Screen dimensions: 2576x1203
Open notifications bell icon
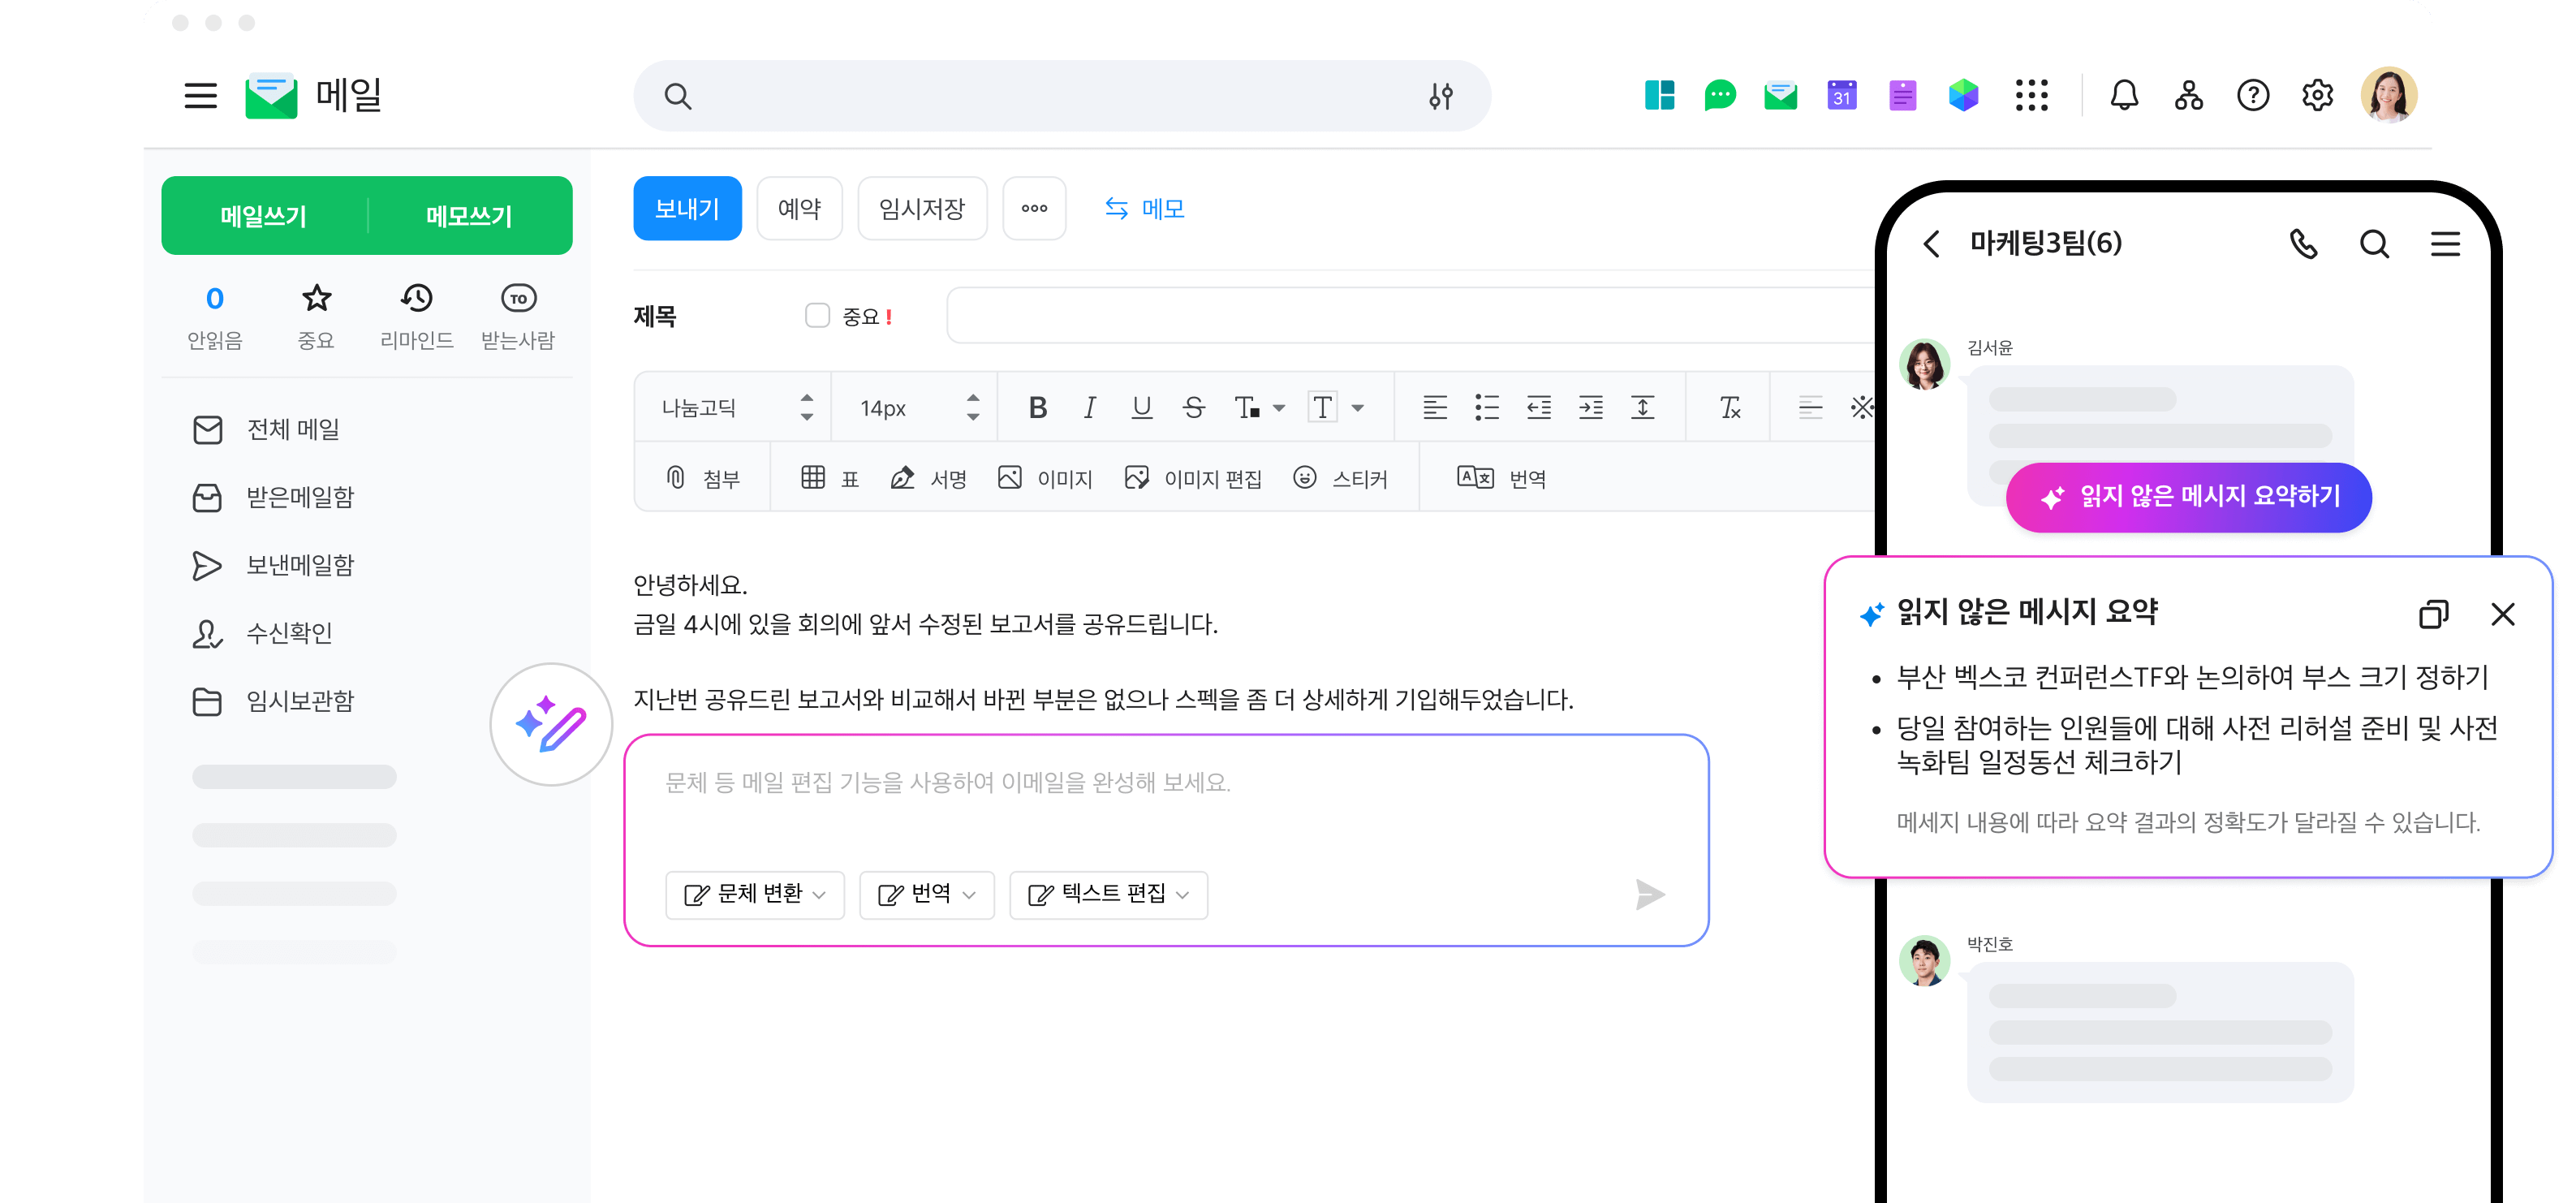pyautogui.click(x=2124, y=95)
